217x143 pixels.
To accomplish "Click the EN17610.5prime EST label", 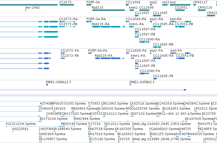I will (x=101, y=134).
